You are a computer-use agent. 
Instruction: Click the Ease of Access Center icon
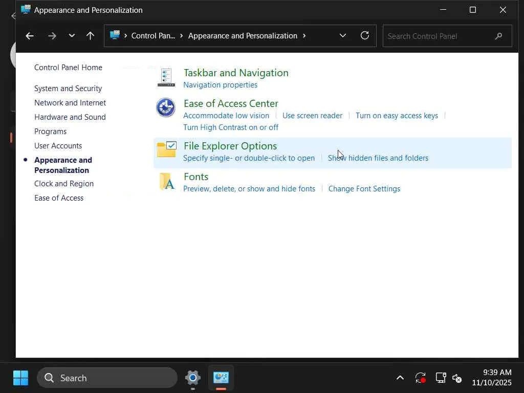[166, 107]
